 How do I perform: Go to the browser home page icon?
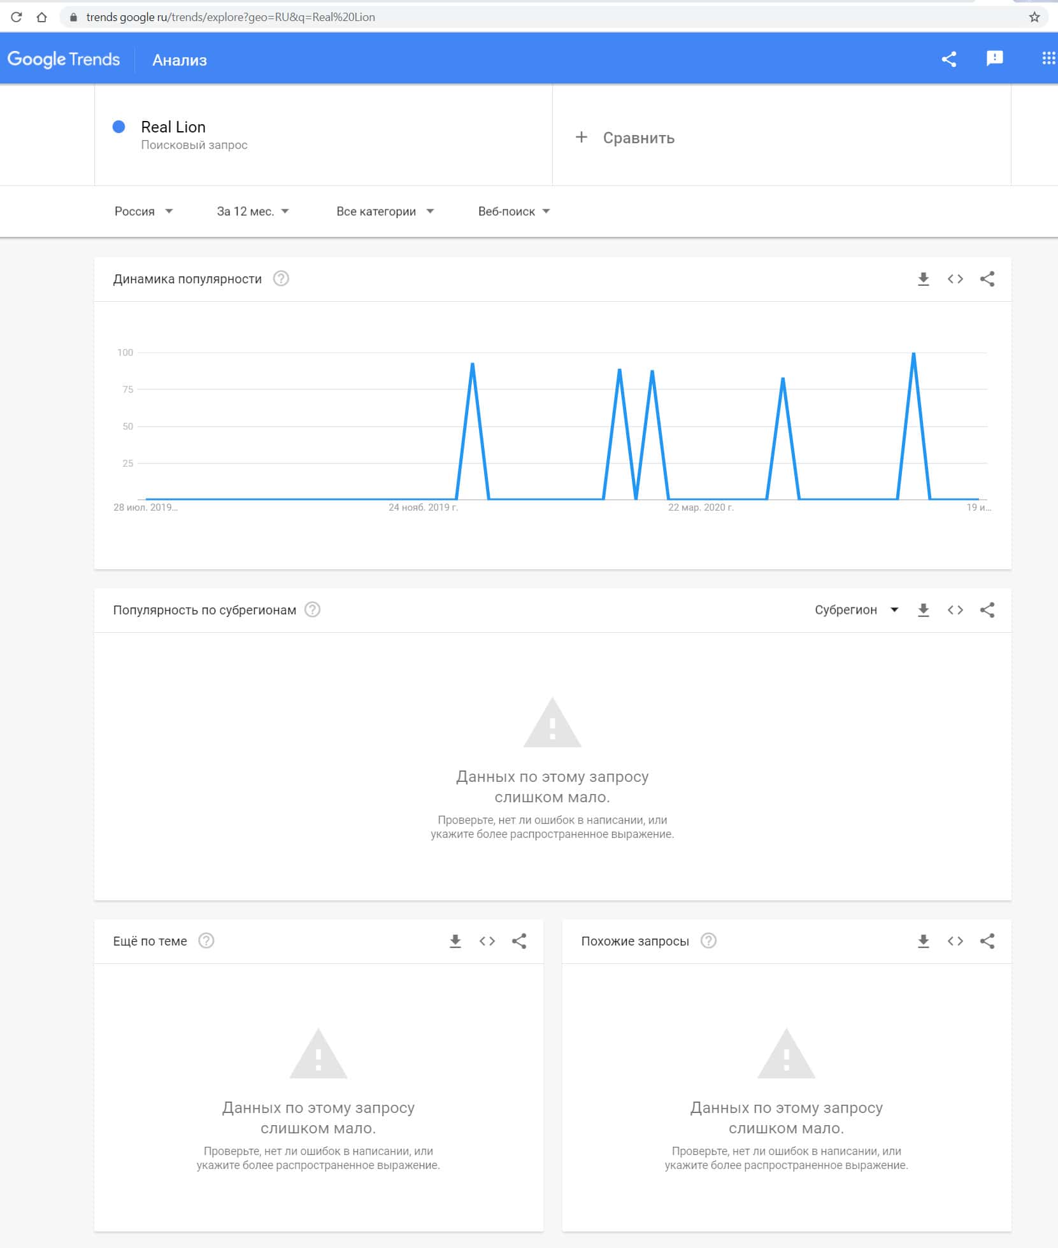click(x=42, y=17)
